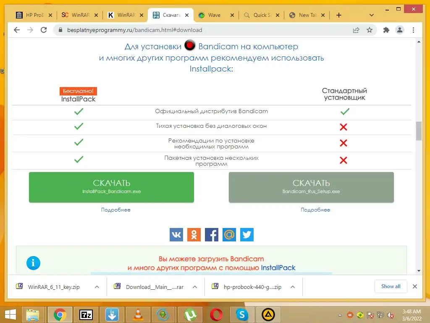430x323 pixels.
Task: Share page on Facebook
Action: [x=212, y=235]
